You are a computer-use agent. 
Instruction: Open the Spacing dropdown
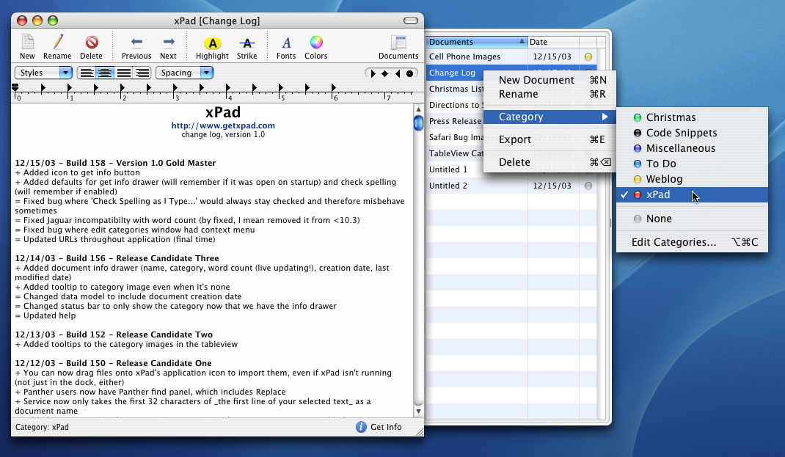tap(185, 73)
